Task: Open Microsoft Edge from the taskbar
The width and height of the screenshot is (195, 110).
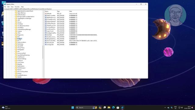Action: pyautogui.click(x=113, y=108)
